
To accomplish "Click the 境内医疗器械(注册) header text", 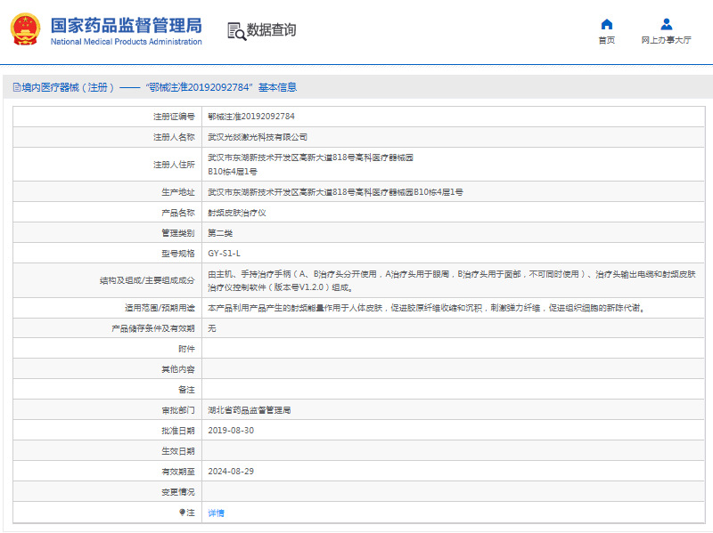I will click(69, 87).
